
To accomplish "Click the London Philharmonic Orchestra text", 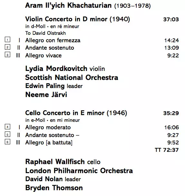I will (x=79, y=171).
